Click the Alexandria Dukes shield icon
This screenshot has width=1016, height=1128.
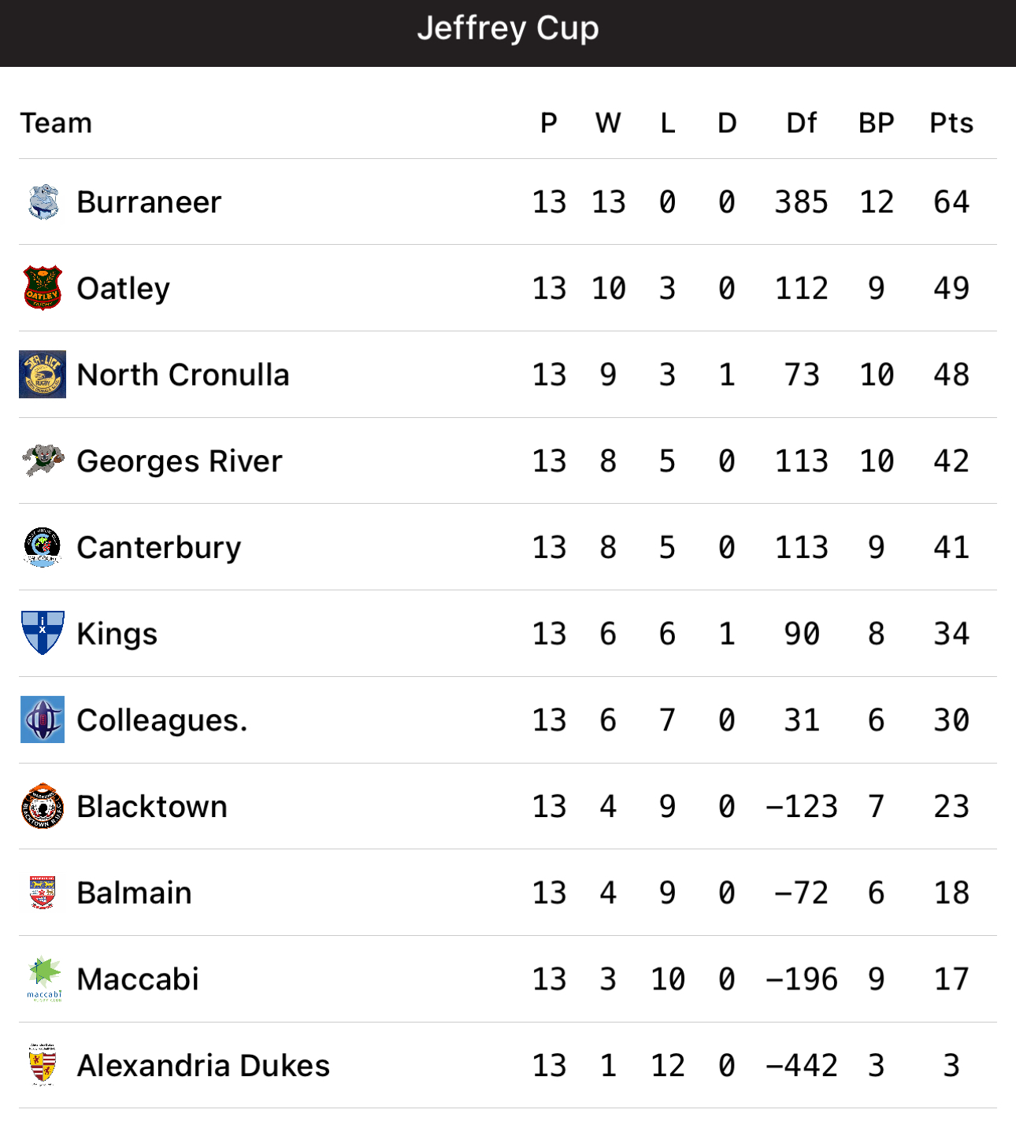coord(43,1065)
